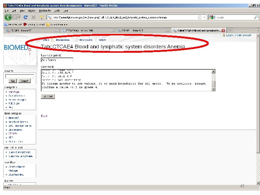This screenshot has width=260, height=195.
Task: Click the BiomedGT logo
Action: 20,51
